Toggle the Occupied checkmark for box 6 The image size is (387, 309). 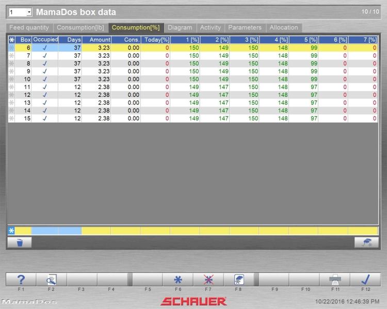pyautogui.click(x=45, y=48)
